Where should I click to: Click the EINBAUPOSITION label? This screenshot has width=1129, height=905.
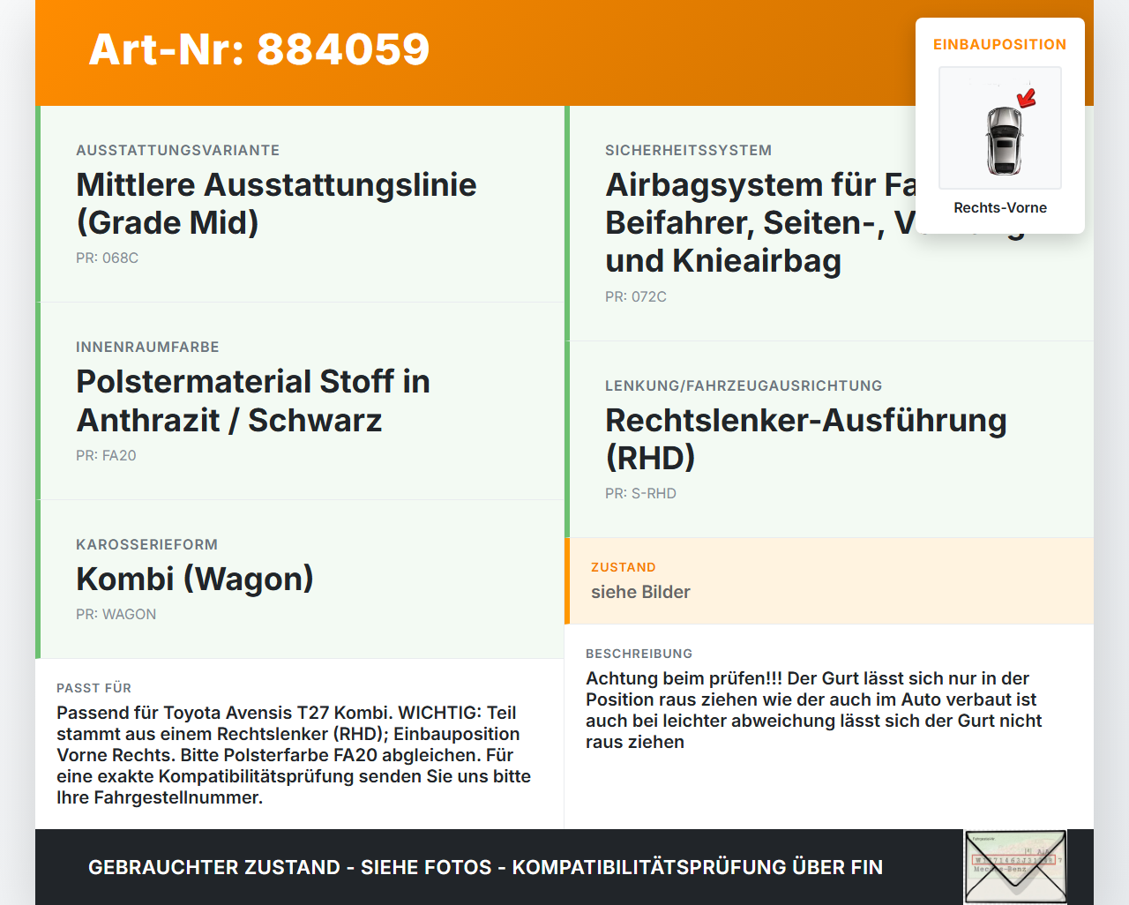pyautogui.click(x=1000, y=44)
